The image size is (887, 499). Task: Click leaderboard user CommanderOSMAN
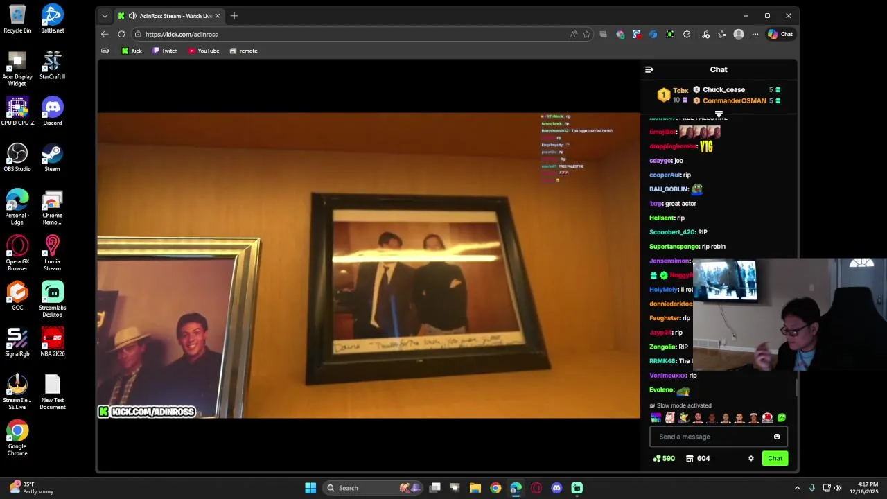coord(734,100)
